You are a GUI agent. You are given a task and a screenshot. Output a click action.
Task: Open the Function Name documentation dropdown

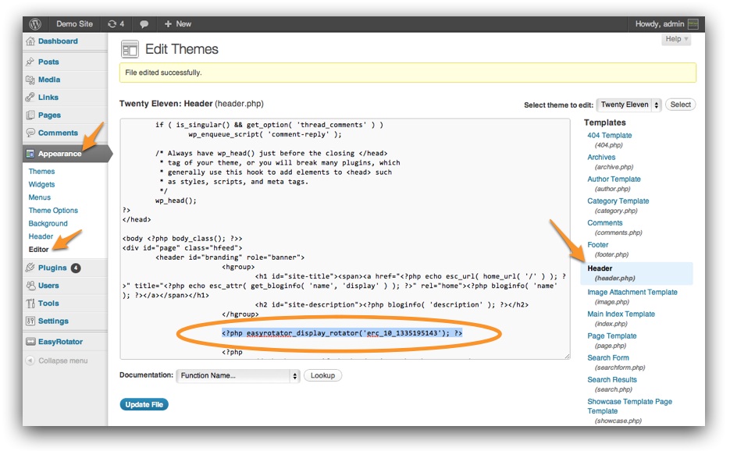(x=239, y=375)
